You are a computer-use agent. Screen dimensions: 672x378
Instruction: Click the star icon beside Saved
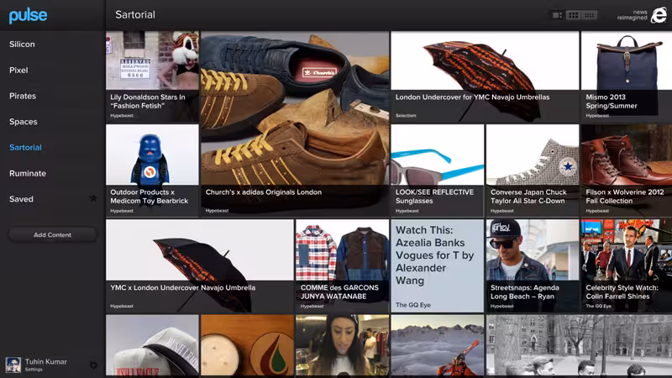[x=93, y=198]
